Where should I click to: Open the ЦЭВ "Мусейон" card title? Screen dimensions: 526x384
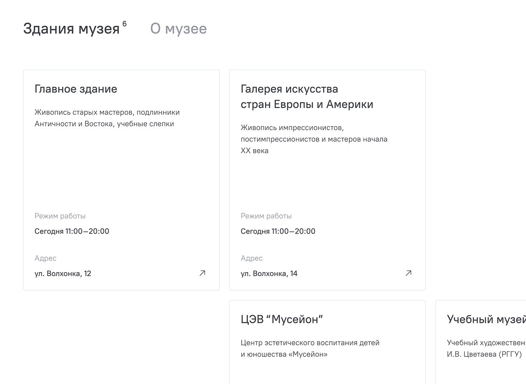(282, 319)
